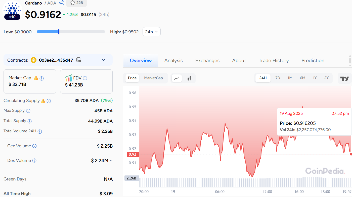The width and height of the screenshot is (352, 197).
Task: Copy the contract address 0x3ee2...435d47
Action: 79,60
